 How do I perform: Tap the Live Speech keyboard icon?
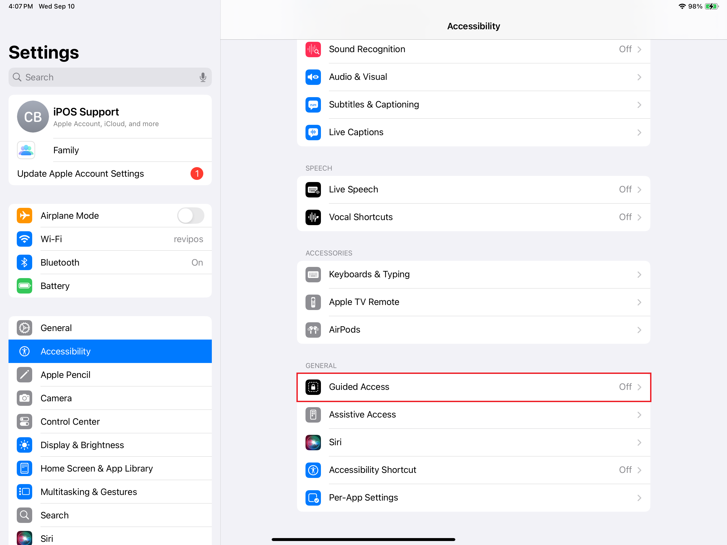(x=313, y=190)
